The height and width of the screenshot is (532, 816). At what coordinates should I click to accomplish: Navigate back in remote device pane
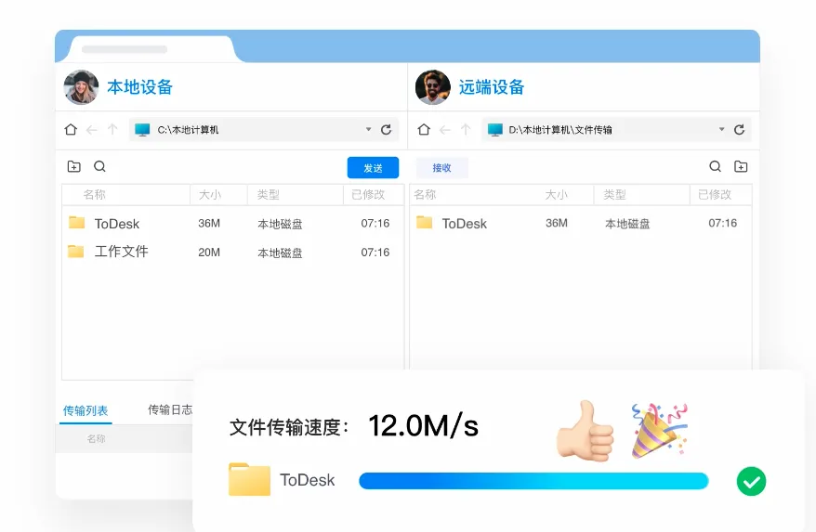[444, 129]
